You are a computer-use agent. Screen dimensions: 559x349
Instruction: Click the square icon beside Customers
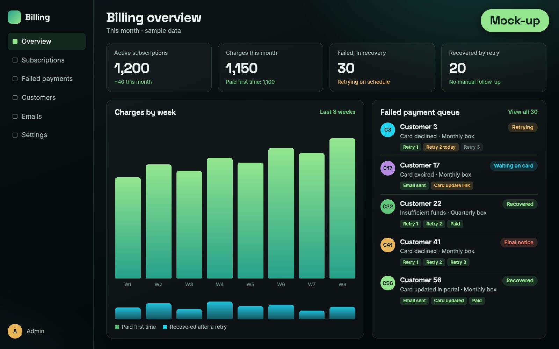point(15,98)
